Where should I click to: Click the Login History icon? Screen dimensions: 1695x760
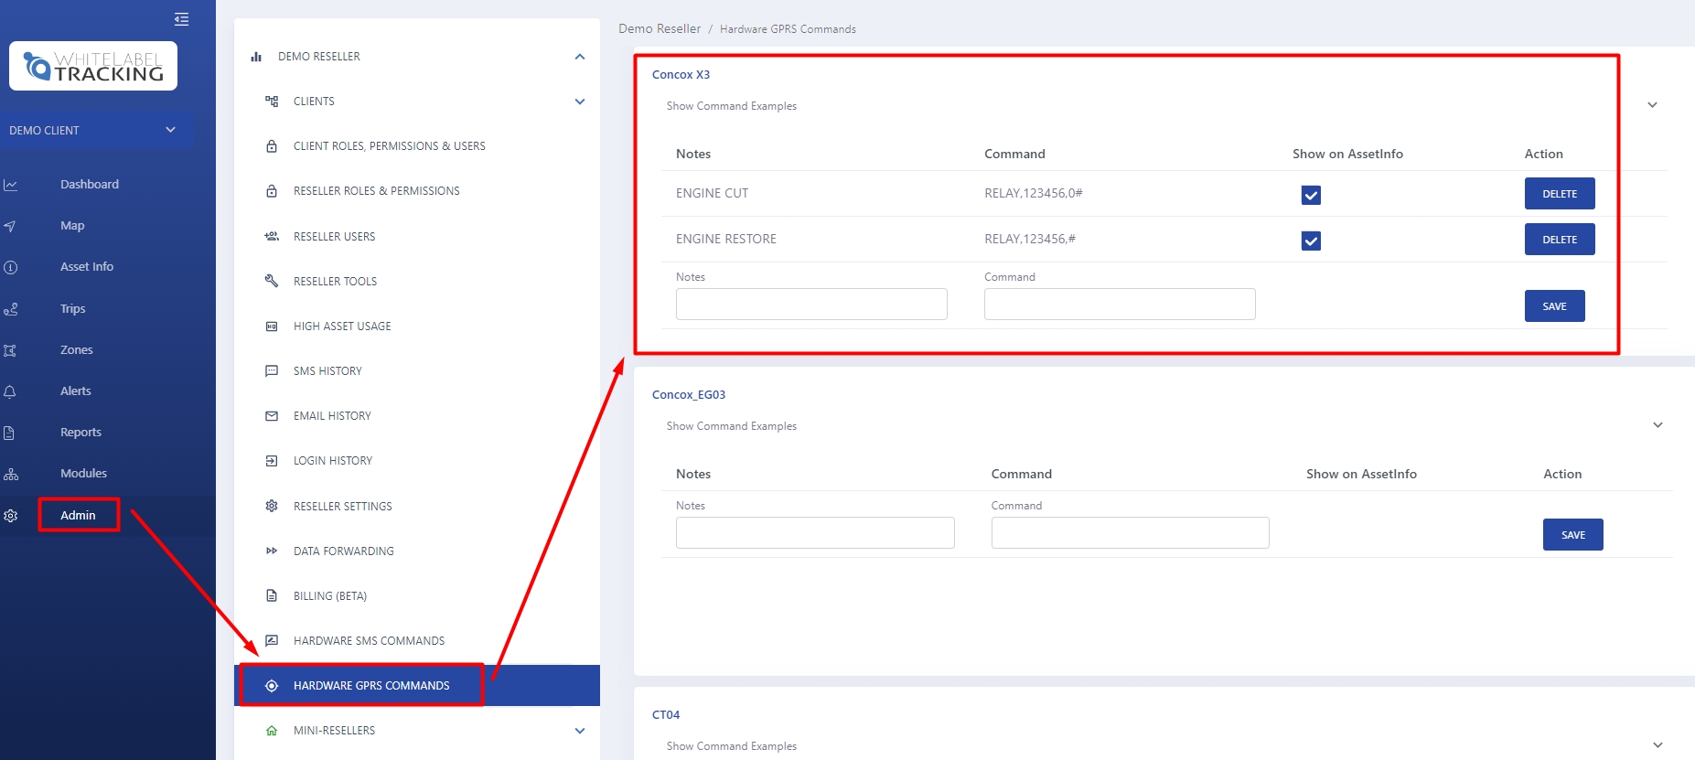coord(272,461)
